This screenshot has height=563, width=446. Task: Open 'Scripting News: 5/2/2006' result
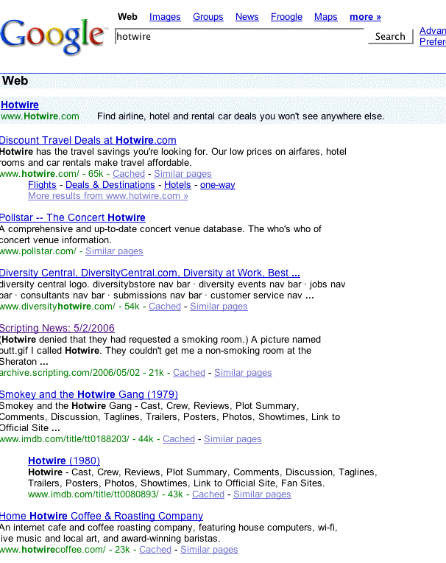57,329
